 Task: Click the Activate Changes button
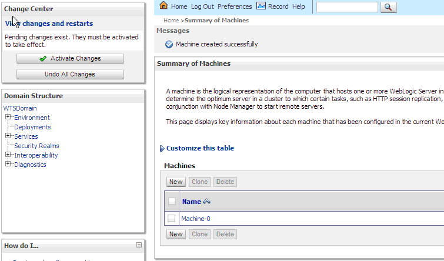(x=70, y=59)
